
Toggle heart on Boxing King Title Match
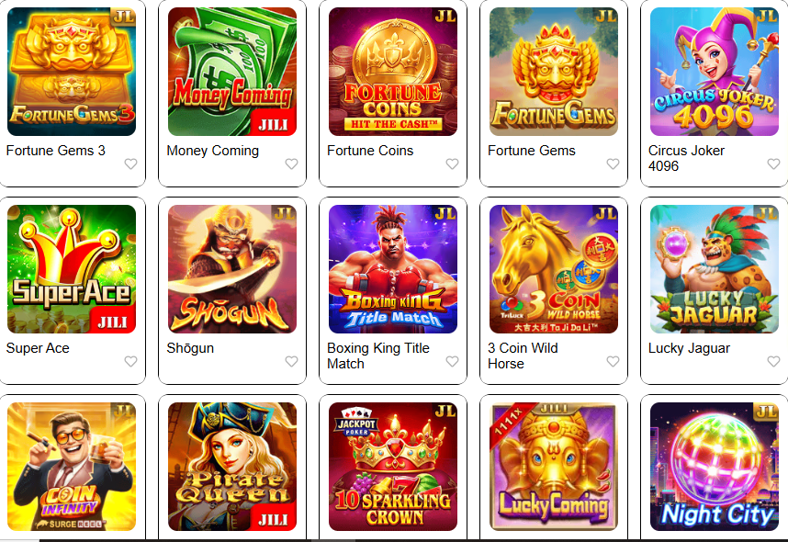tap(452, 362)
